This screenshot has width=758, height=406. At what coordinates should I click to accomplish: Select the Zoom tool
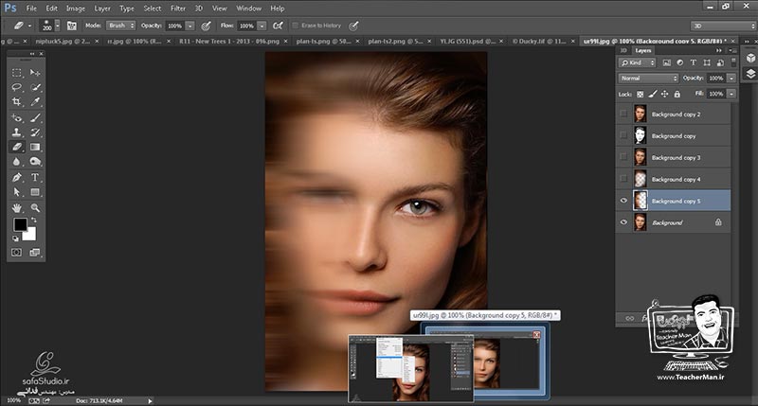(x=35, y=207)
